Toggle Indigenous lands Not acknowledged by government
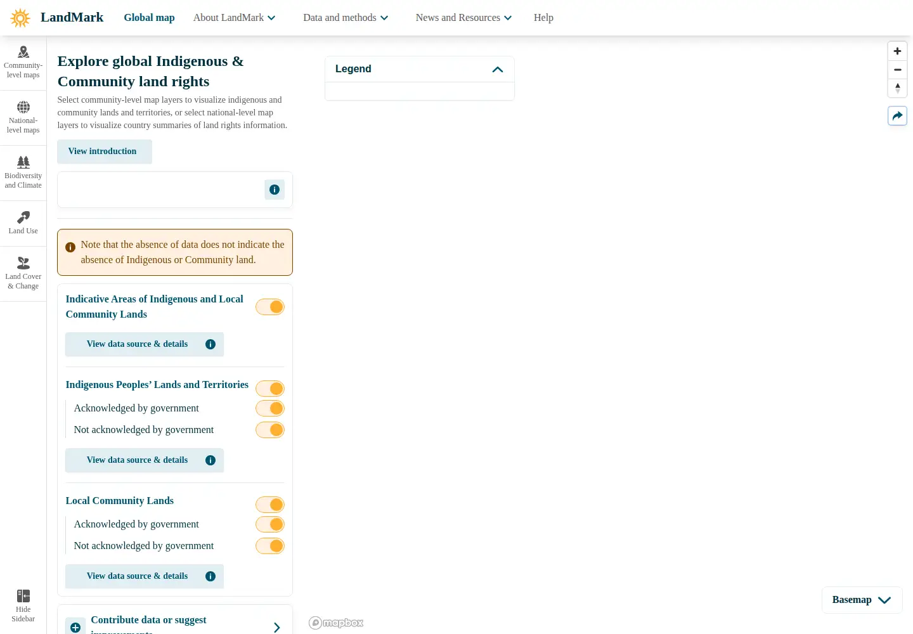 tap(270, 430)
